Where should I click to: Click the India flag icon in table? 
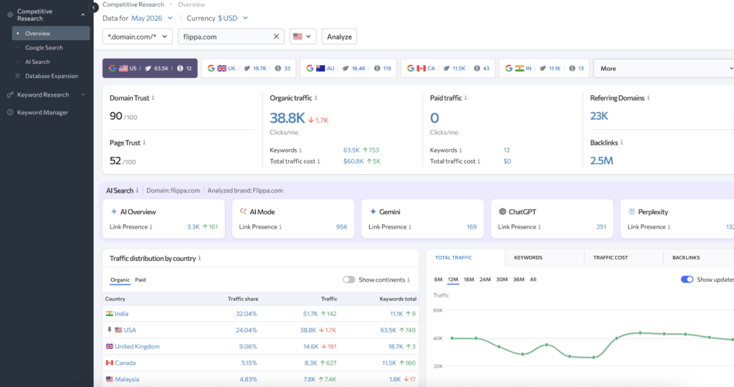[110, 313]
